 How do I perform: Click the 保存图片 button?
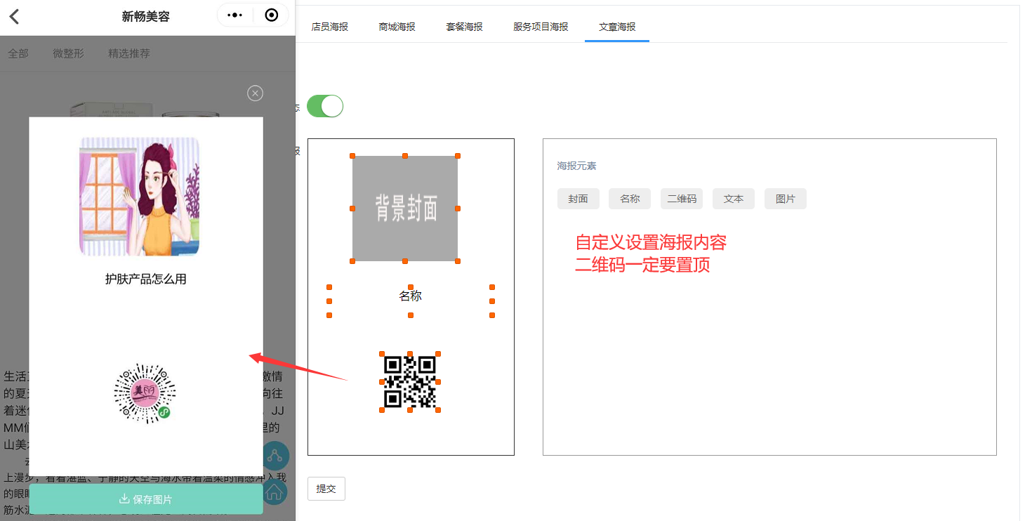click(146, 499)
